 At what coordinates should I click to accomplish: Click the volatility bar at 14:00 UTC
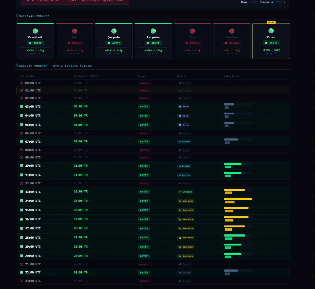pos(238,199)
